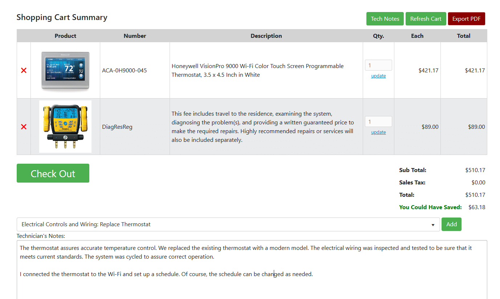This screenshot has width=500, height=299.
Task: Select the quantity box for DiagResReg
Action: point(378,122)
